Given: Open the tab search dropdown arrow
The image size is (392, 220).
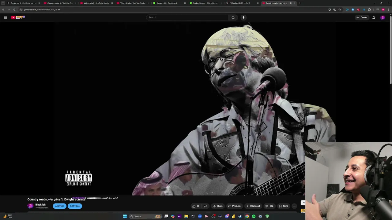Looking at the screenshot, I should [3, 3].
